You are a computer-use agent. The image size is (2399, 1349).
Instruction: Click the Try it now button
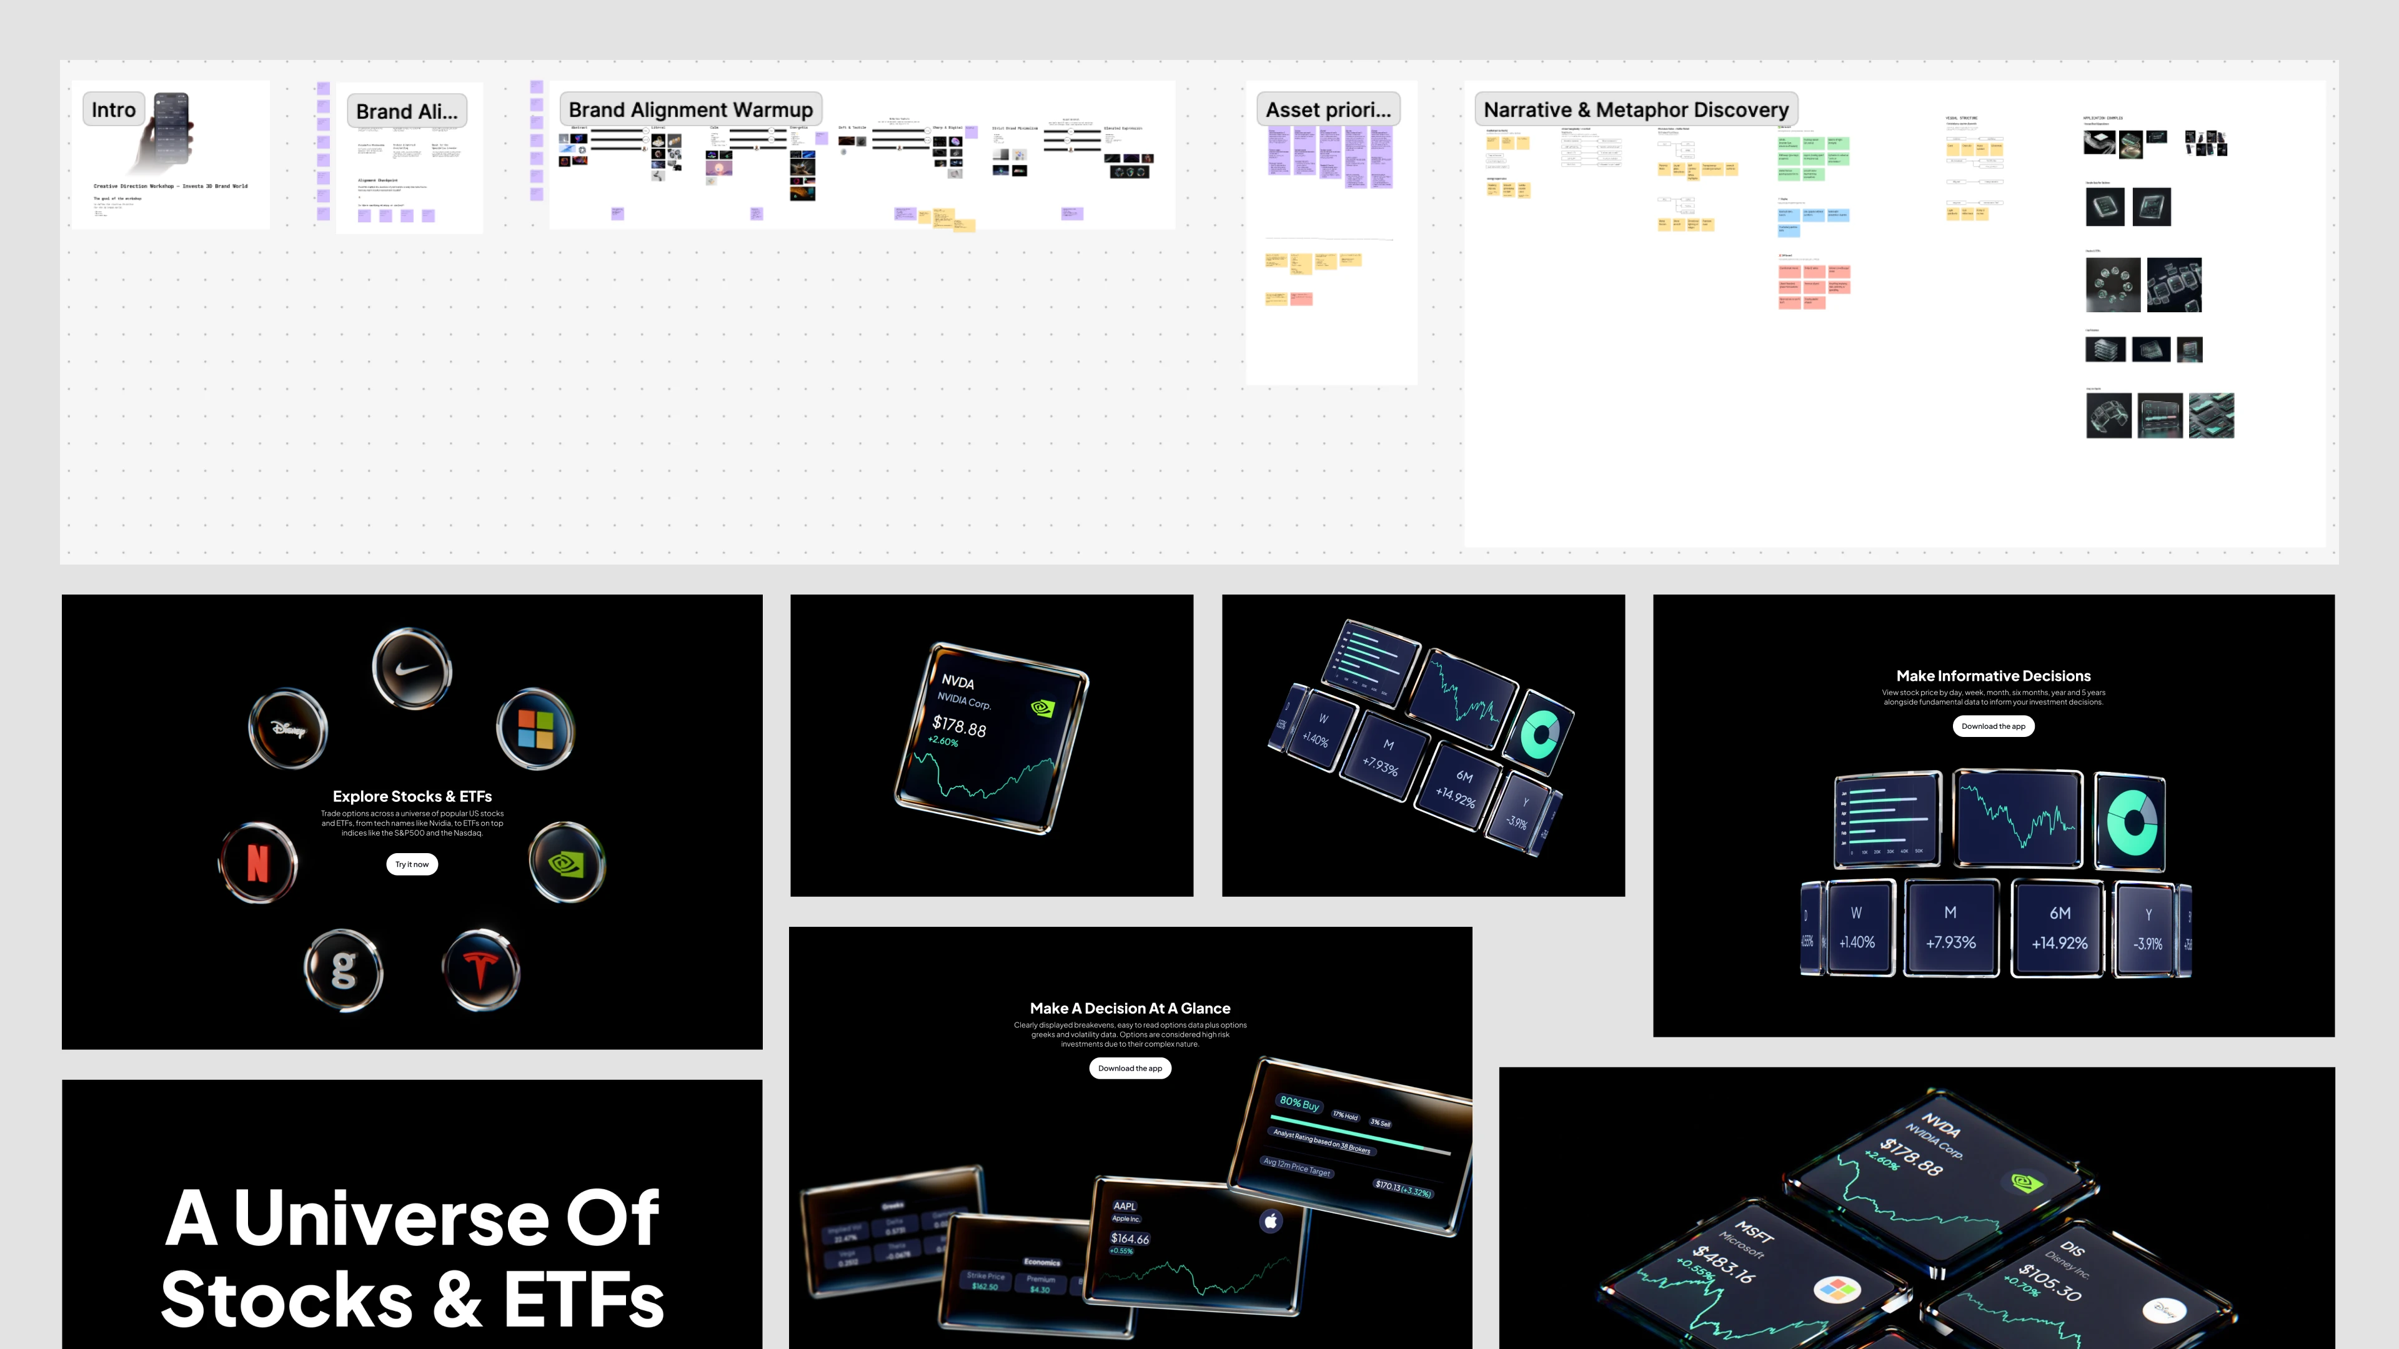(x=412, y=864)
